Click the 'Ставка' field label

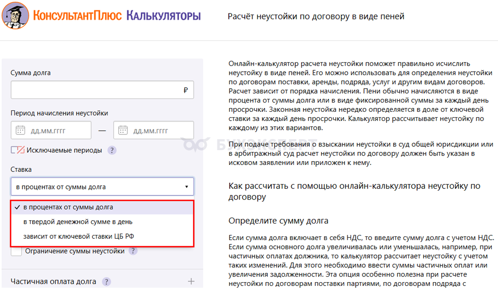pos(21,169)
